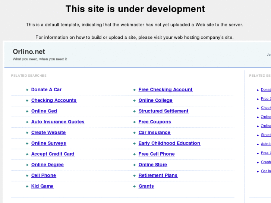This screenshot has height=203, width=271.
Task: Open the Structured Settlement link
Action: [x=164, y=111]
